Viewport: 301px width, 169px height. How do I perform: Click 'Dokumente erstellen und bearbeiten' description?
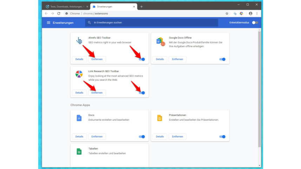point(109,120)
